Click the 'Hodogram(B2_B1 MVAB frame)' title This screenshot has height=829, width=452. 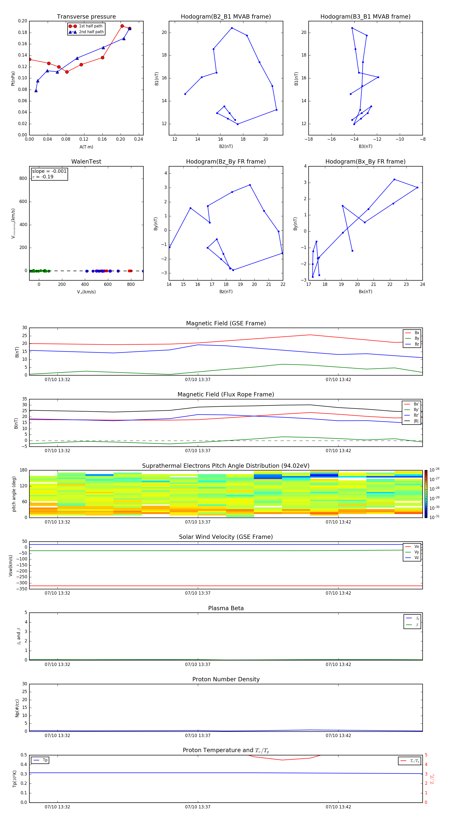[226, 16]
